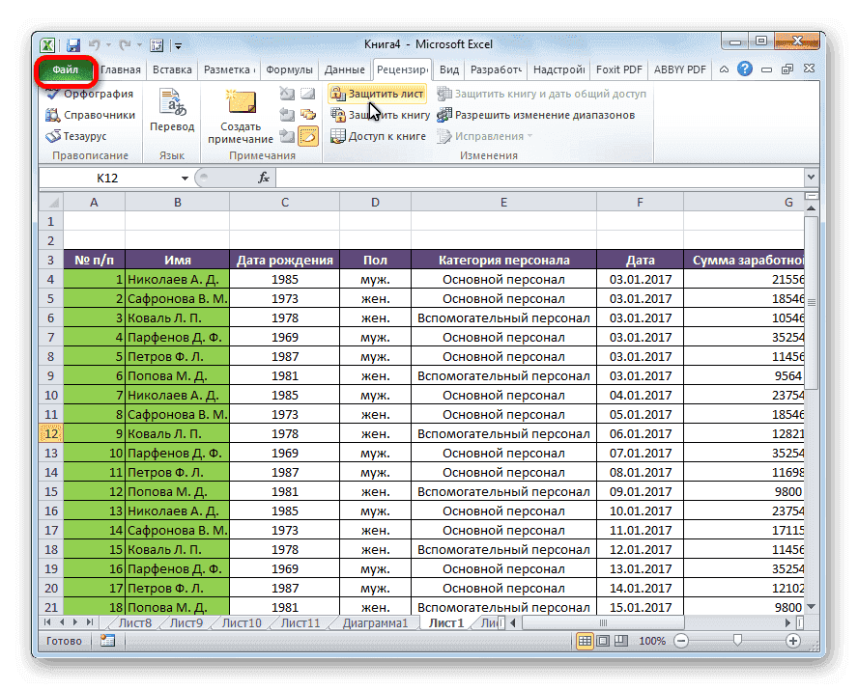Viewport: 858px width, 690px height.
Task: Click the Защитить лист icon
Action: pos(336,93)
